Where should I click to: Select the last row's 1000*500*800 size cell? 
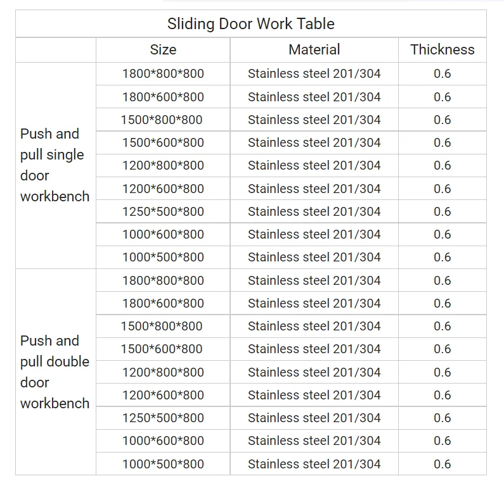point(163,464)
